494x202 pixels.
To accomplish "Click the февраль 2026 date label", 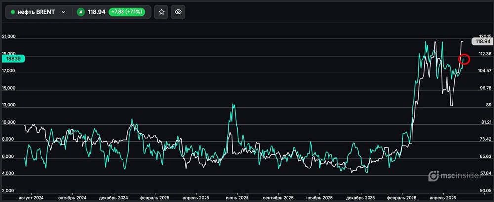I will click(401, 197).
